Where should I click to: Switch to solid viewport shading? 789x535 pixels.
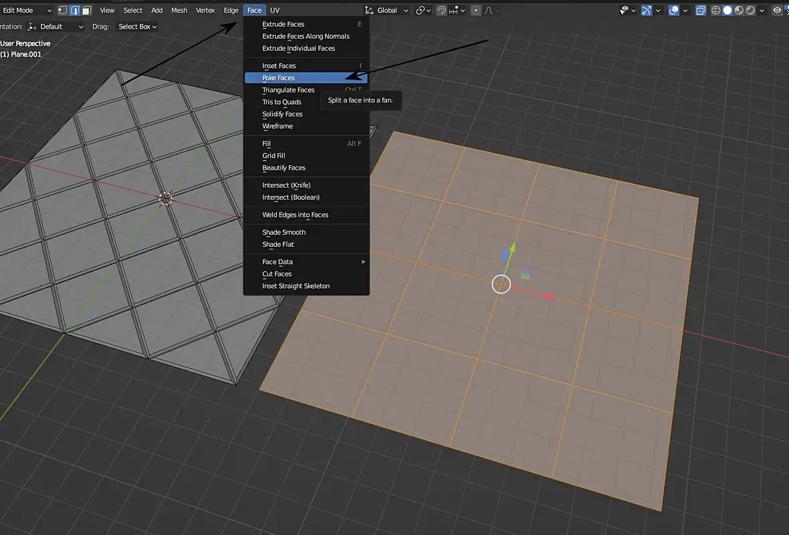tap(727, 10)
